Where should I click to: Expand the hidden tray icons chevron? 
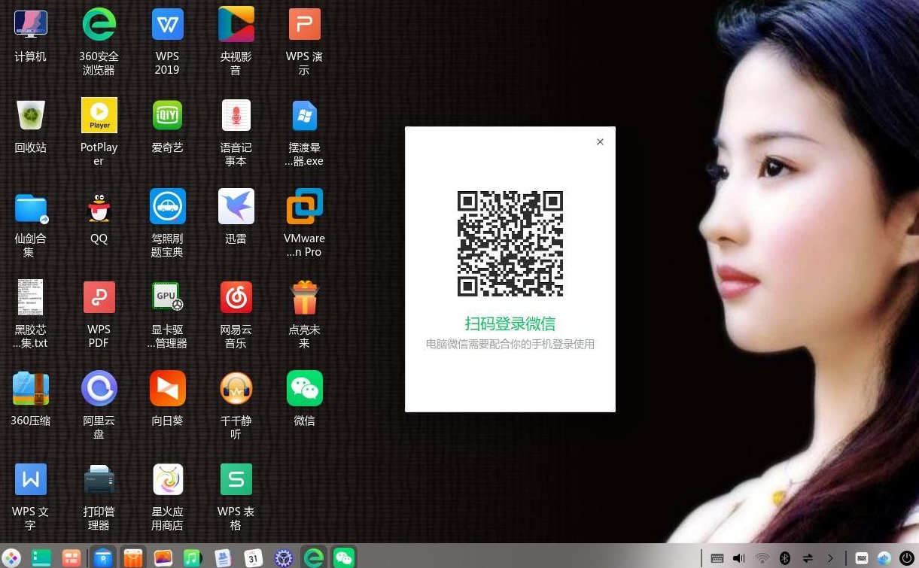(832, 557)
